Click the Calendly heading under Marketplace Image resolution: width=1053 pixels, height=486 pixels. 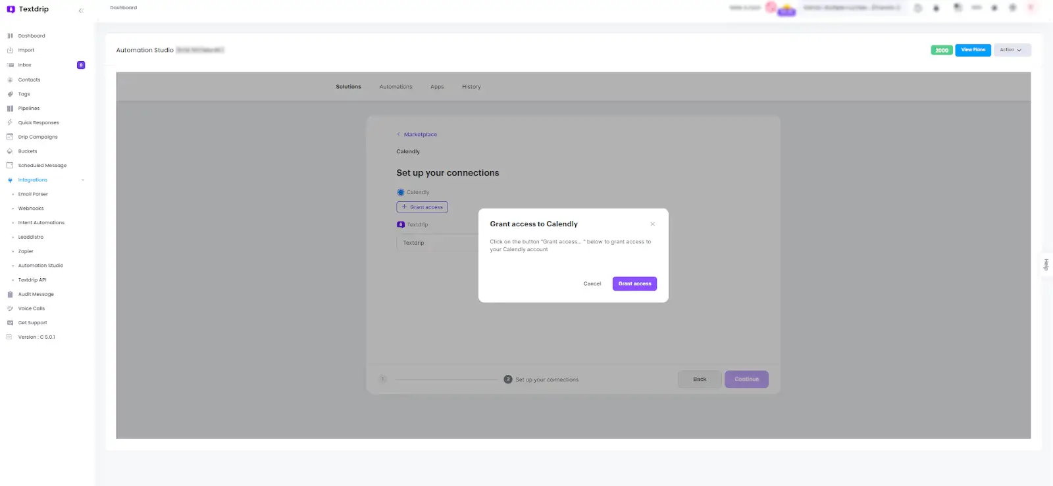(x=408, y=151)
